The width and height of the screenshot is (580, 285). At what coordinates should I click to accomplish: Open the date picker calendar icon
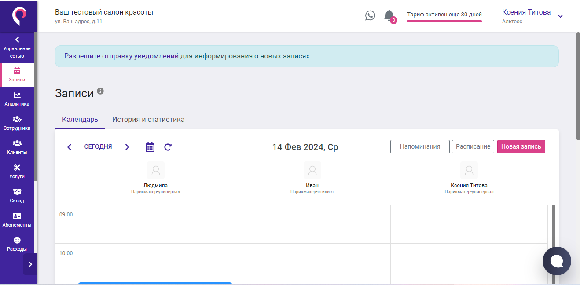click(150, 147)
